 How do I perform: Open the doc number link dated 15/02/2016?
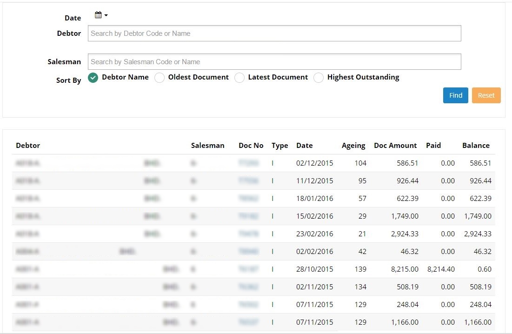pyautogui.click(x=248, y=216)
